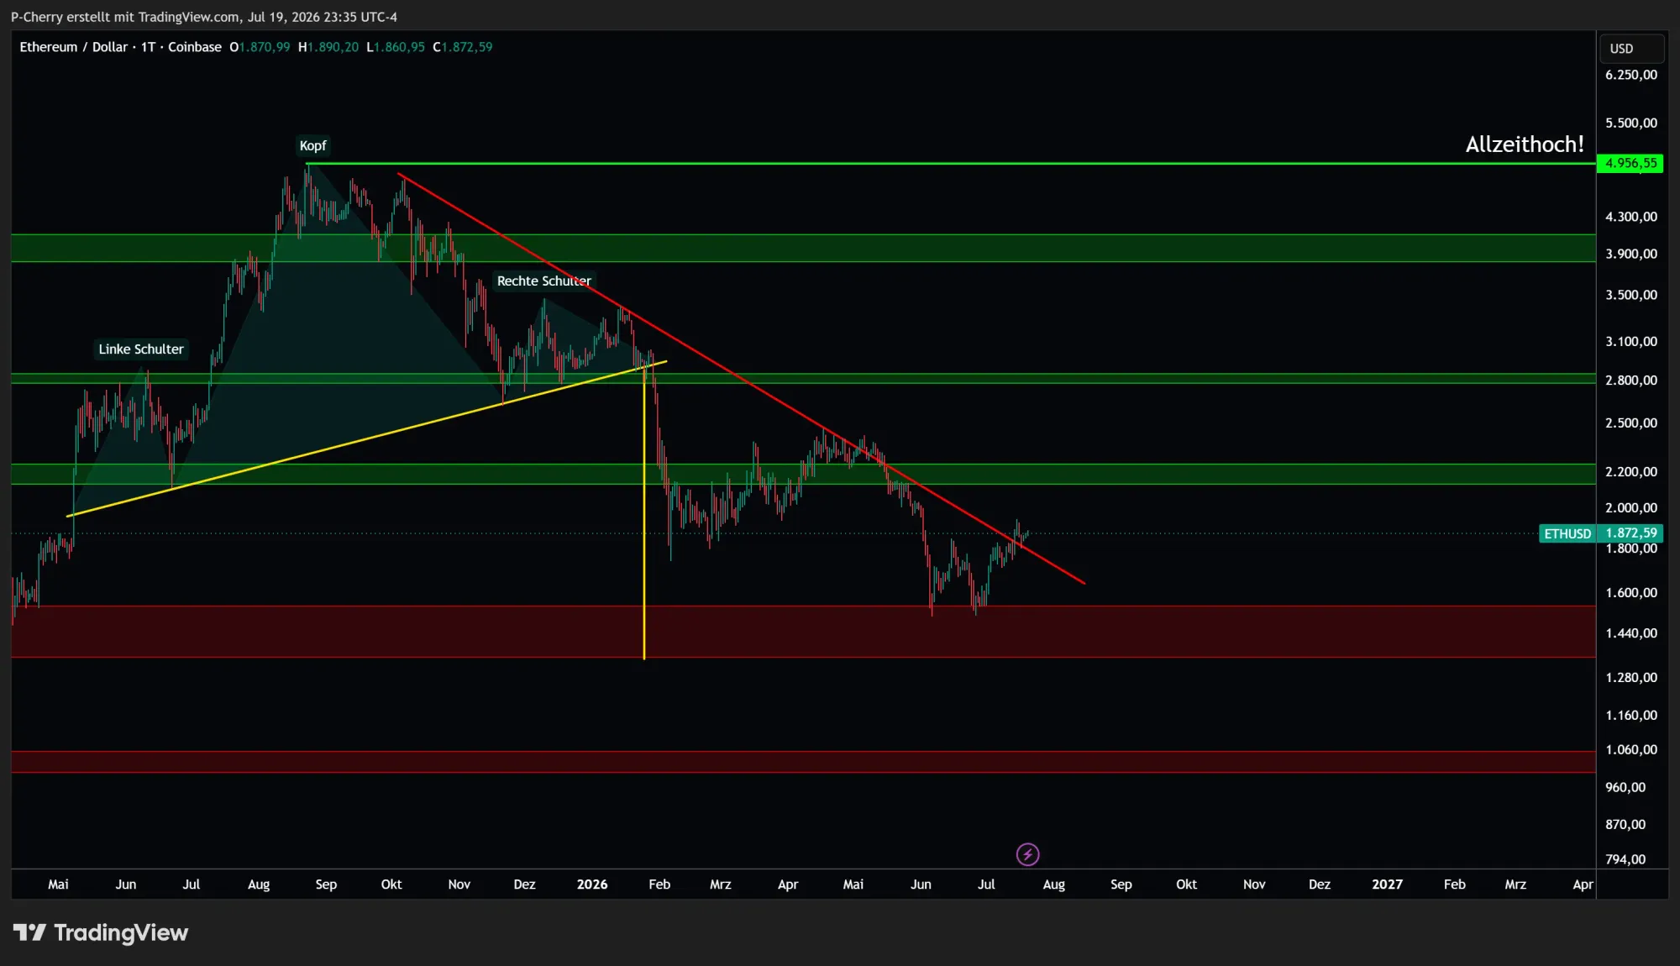Click the 2.200,00 price axis label
The image size is (1680, 966).
point(1630,472)
